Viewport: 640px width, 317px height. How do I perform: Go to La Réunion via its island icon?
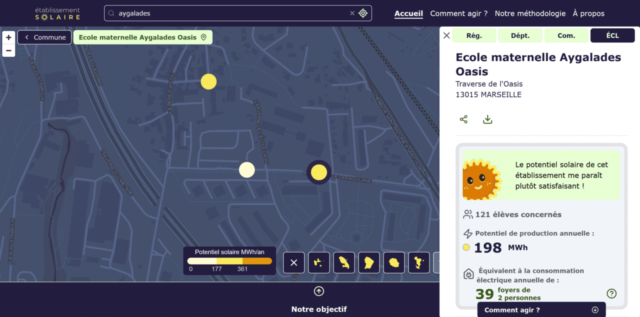[394, 262]
